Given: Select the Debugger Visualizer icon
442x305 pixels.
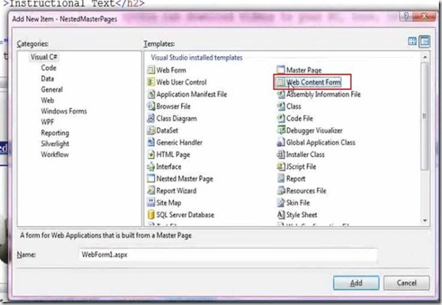Looking at the screenshot, I should pos(281,130).
